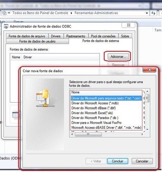Open the Rastreamento tab

pyautogui.click(x=76, y=36)
